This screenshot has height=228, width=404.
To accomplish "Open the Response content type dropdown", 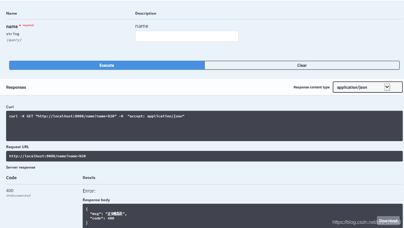I will pos(367,87).
